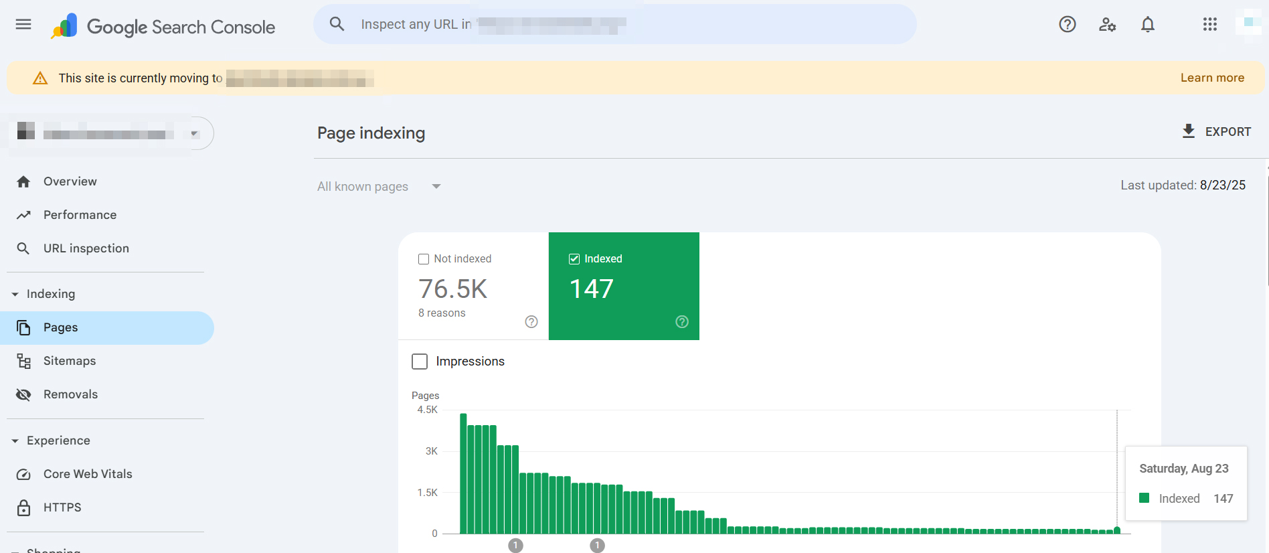1269x553 pixels.
Task: Open the Google apps grid
Action: pyautogui.click(x=1209, y=25)
